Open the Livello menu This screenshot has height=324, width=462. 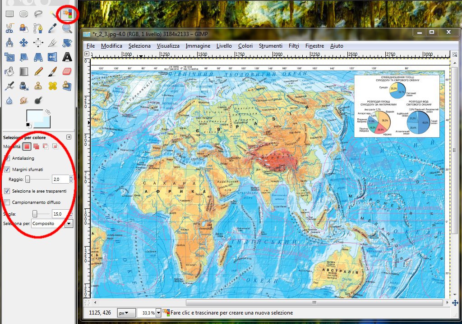click(x=224, y=46)
